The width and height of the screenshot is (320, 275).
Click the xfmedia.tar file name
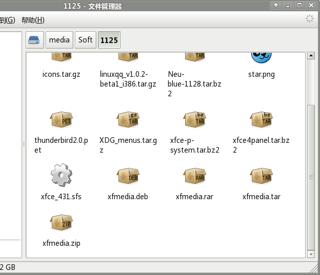262,197
